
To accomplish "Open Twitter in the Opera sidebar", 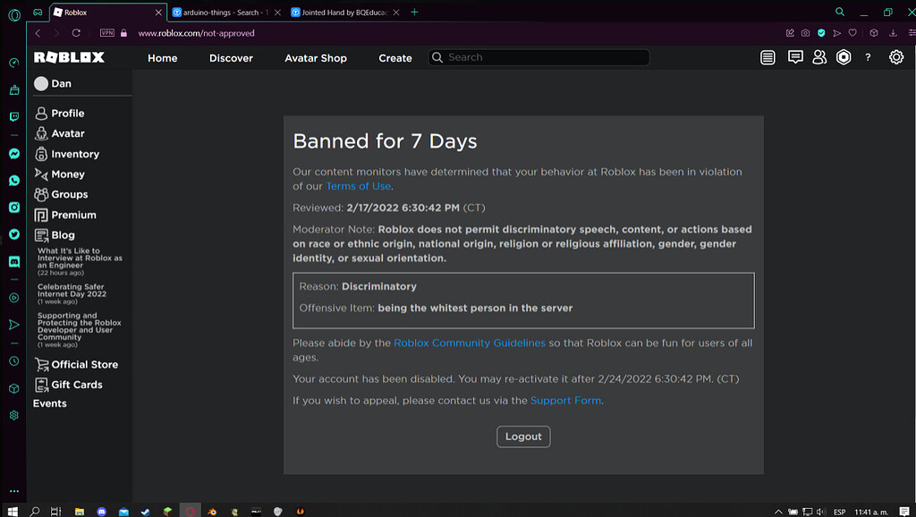I will 14,234.
